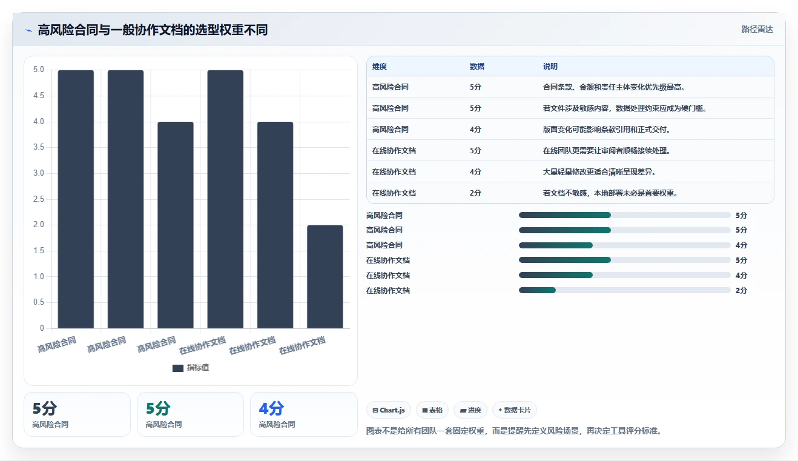Open the green 5分 高风险合同 data card
This screenshot has height=461, width=798.
pyautogui.click(x=190, y=414)
